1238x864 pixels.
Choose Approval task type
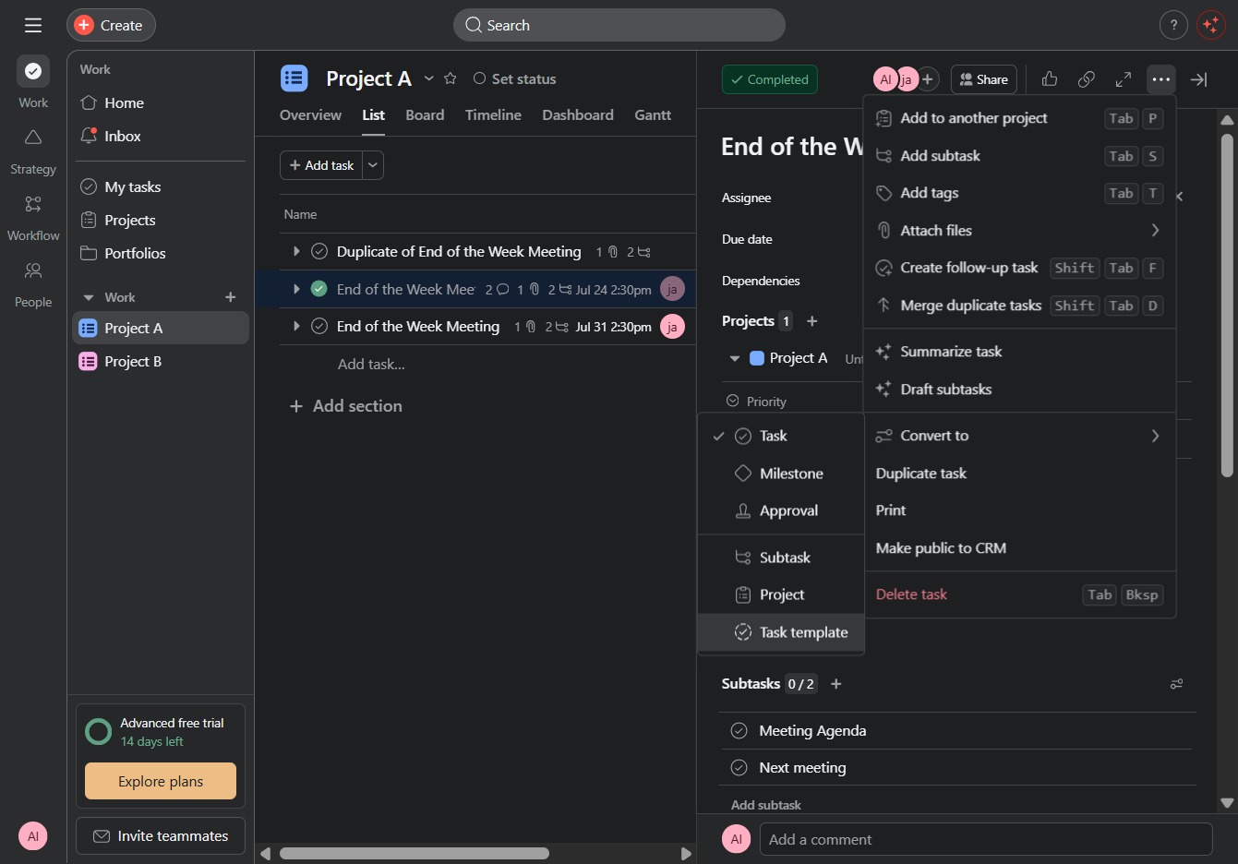pos(780,510)
